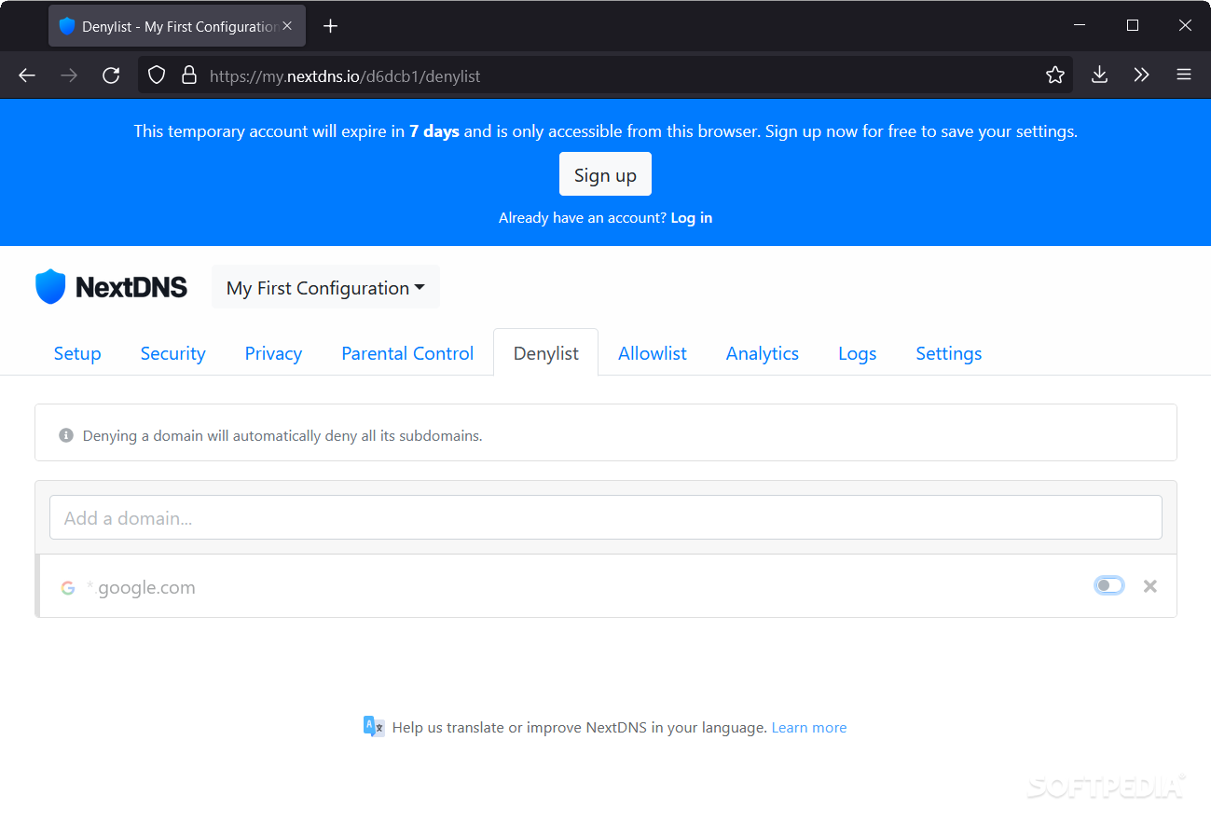Switch to the Setup tab
Screen dimensions: 1211x822
pos(77,353)
